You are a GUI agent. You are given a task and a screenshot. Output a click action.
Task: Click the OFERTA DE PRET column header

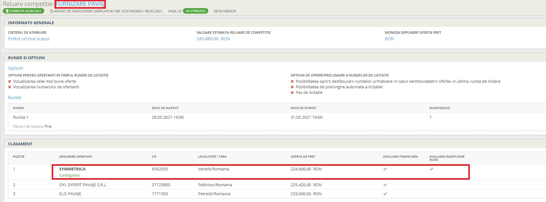(303, 157)
